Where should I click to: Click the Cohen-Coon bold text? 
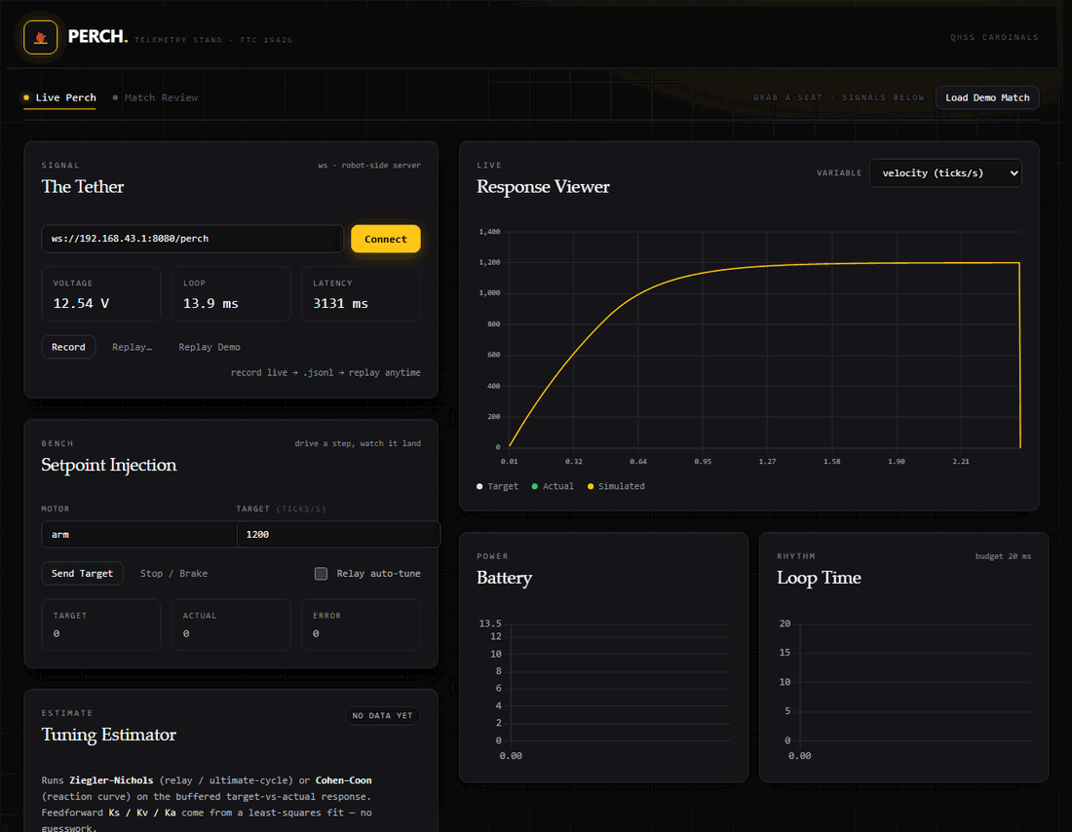(343, 780)
